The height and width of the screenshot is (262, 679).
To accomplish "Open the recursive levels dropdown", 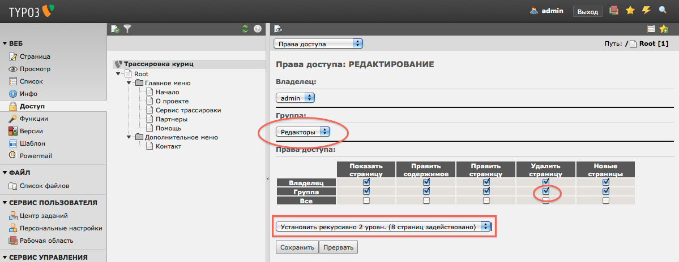I will tap(383, 226).
